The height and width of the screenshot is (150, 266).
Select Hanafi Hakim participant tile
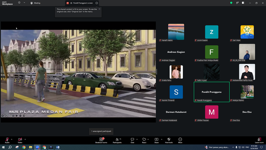176,32
